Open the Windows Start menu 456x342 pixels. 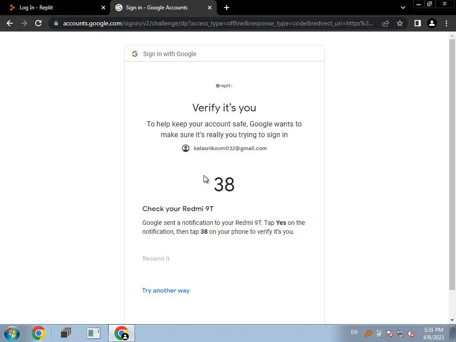[x=12, y=333]
